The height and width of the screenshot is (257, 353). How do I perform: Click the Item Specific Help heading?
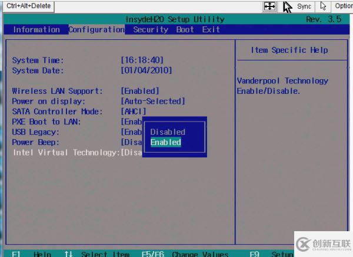(x=289, y=50)
